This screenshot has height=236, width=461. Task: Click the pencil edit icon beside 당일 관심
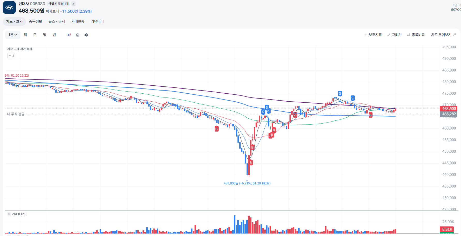click(73, 4)
